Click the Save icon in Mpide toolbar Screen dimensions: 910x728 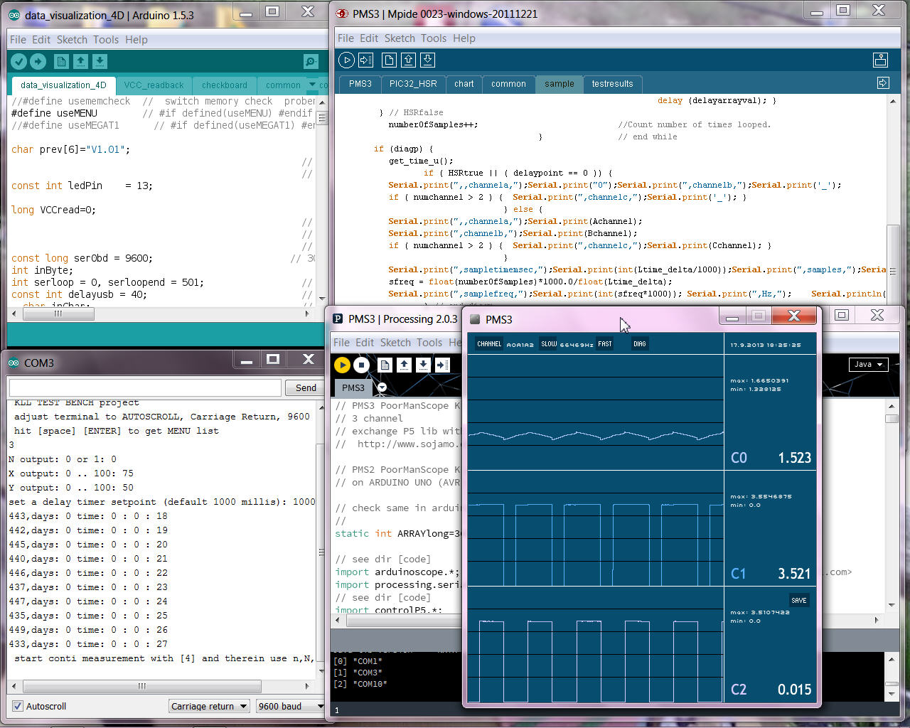(x=427, y=60)
